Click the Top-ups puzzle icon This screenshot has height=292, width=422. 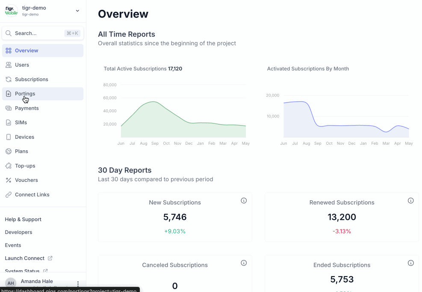(x=9, y=166)
